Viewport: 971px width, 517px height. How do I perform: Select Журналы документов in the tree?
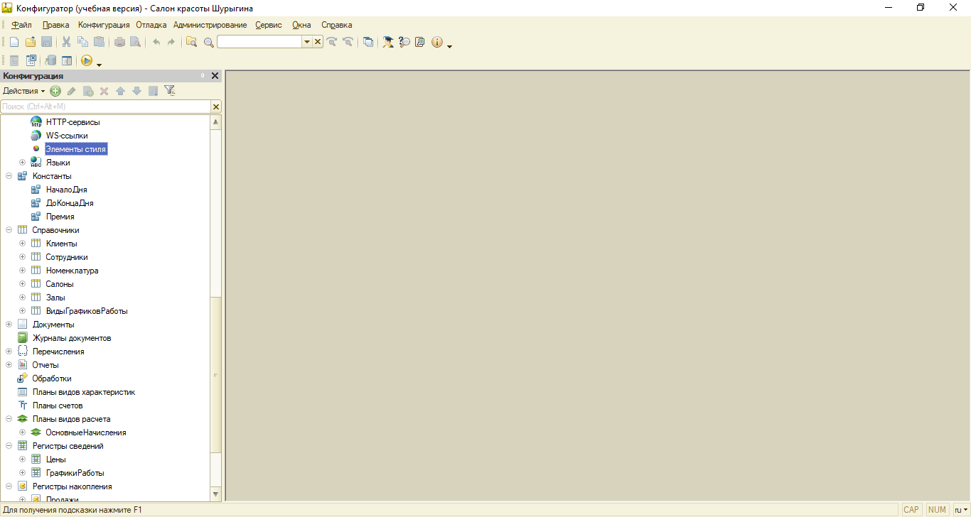pos(72,338)
